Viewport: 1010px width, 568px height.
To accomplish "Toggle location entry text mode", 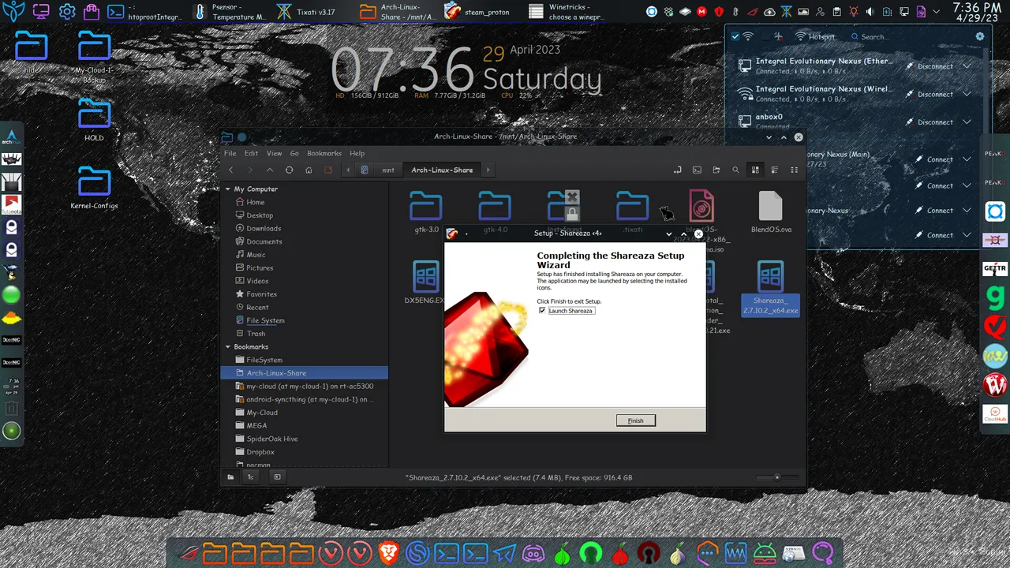I will [x=677, y=170].
